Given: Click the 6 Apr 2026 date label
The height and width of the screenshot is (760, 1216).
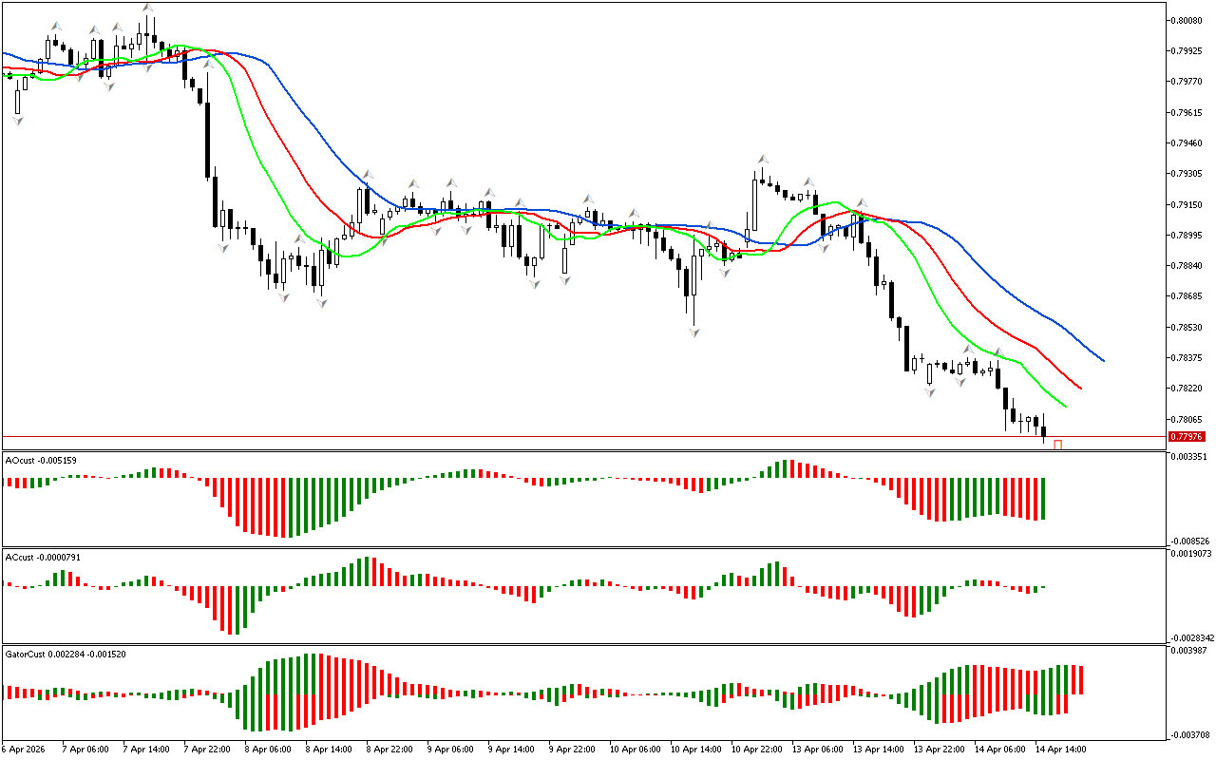Looking at the screenshot, I should click(21, 749).
